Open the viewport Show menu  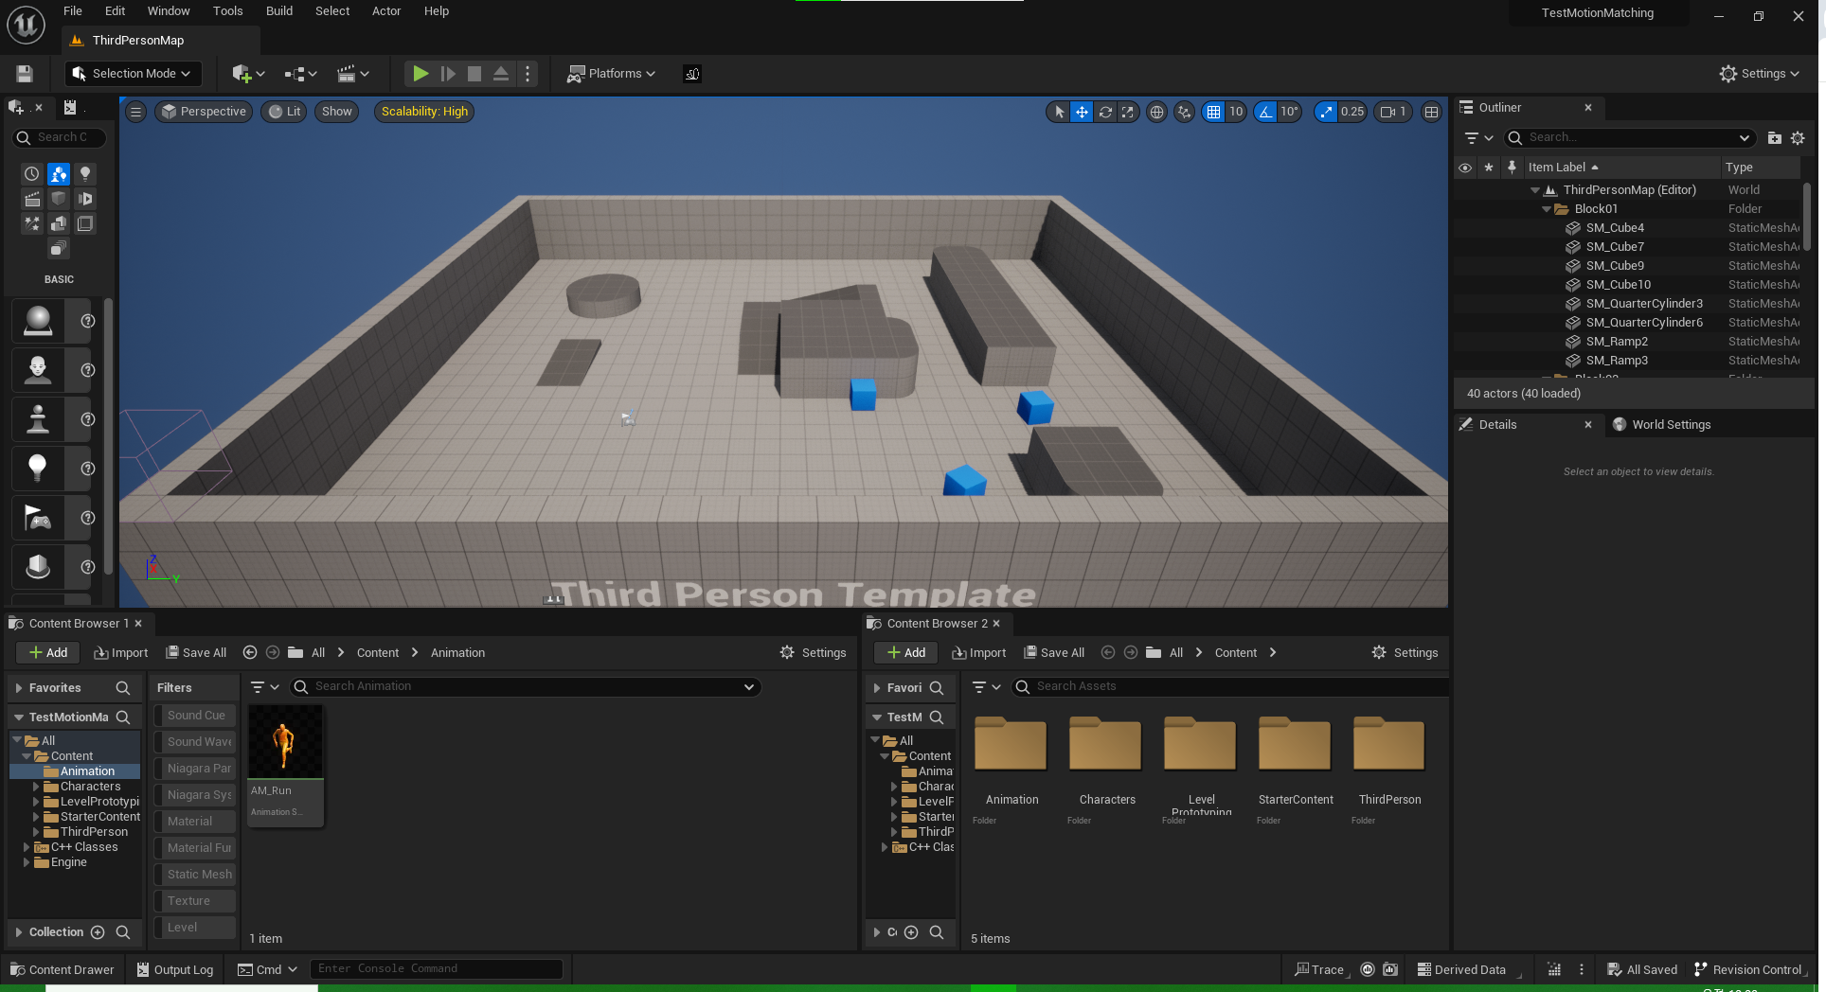pos(336,112)
